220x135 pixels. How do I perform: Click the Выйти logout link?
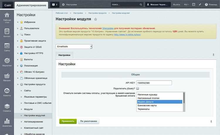coord(177,5)
